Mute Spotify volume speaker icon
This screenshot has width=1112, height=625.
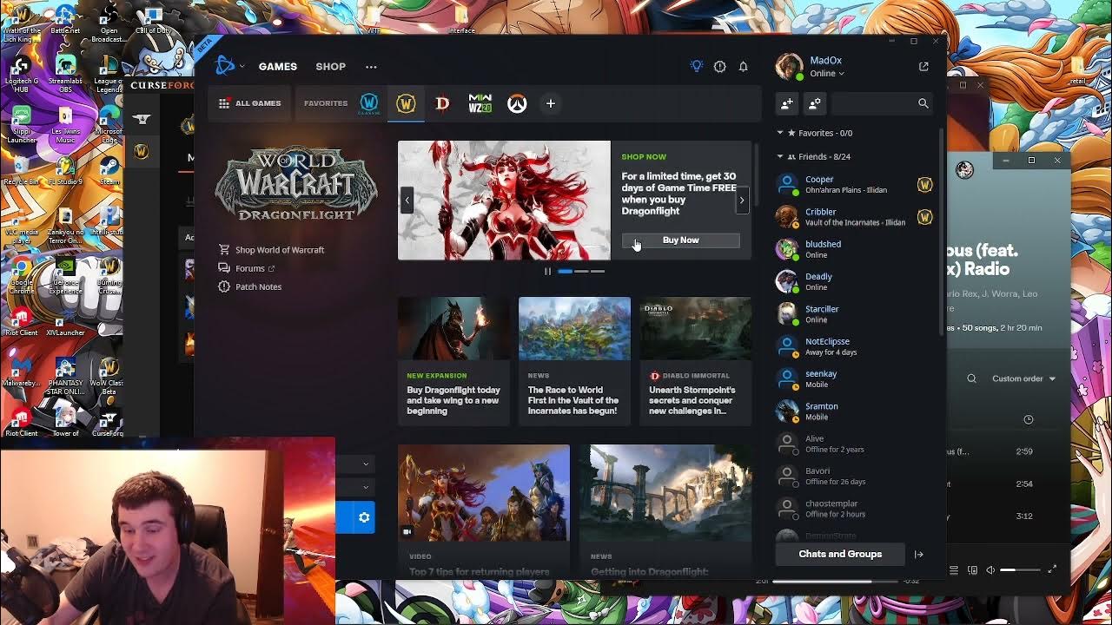[x=990, y=570]
